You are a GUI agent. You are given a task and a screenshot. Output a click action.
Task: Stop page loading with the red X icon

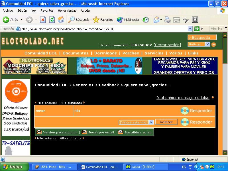point(43,20)
